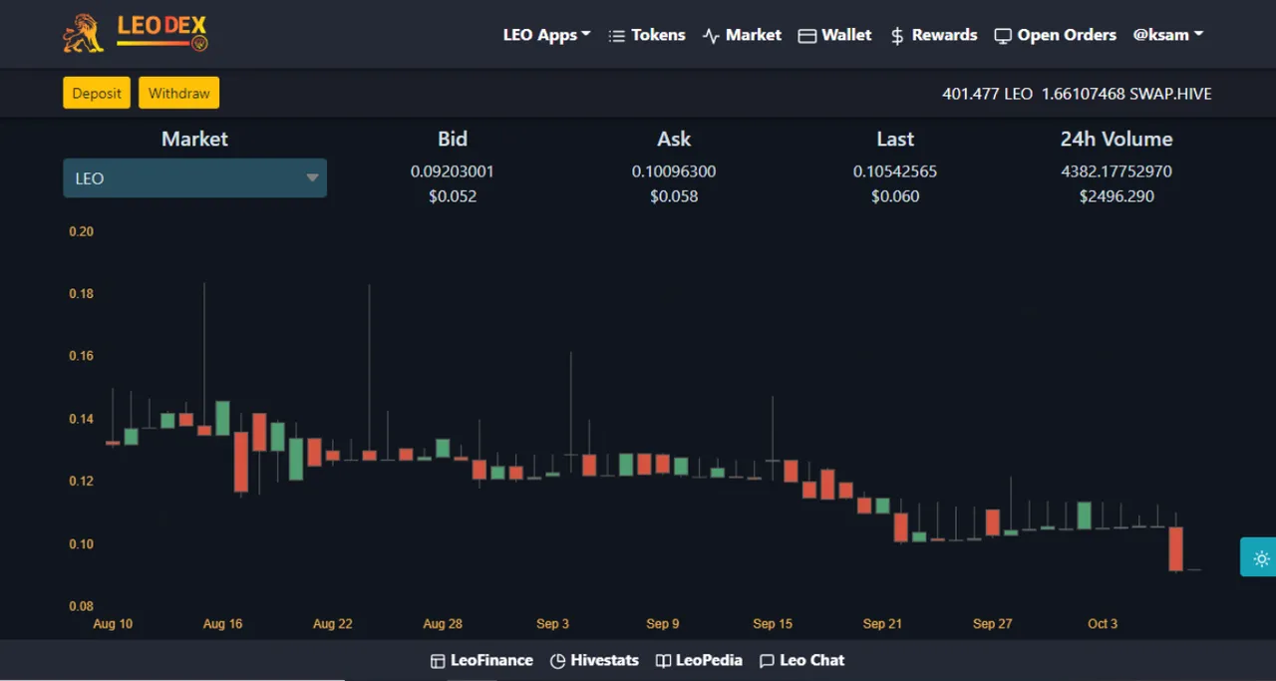The height and width of the screenshot is (681, 1276).
Task: Open the @ksam account dropdown
Action: point(1168,35)
